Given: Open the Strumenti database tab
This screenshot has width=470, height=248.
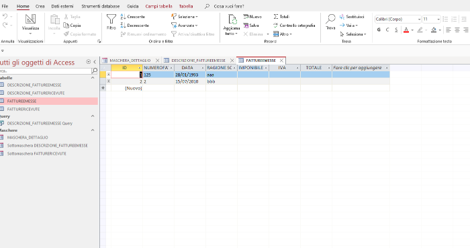Looking at the screenshot, I should (101, 6).
